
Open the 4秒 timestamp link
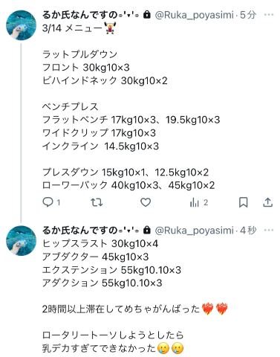tap(248, 231)
